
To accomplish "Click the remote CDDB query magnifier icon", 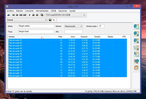I will (136, 61).
